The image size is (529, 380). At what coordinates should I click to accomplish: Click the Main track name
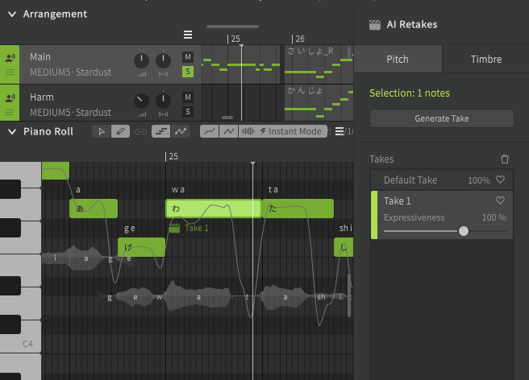(x=40, y=57)
